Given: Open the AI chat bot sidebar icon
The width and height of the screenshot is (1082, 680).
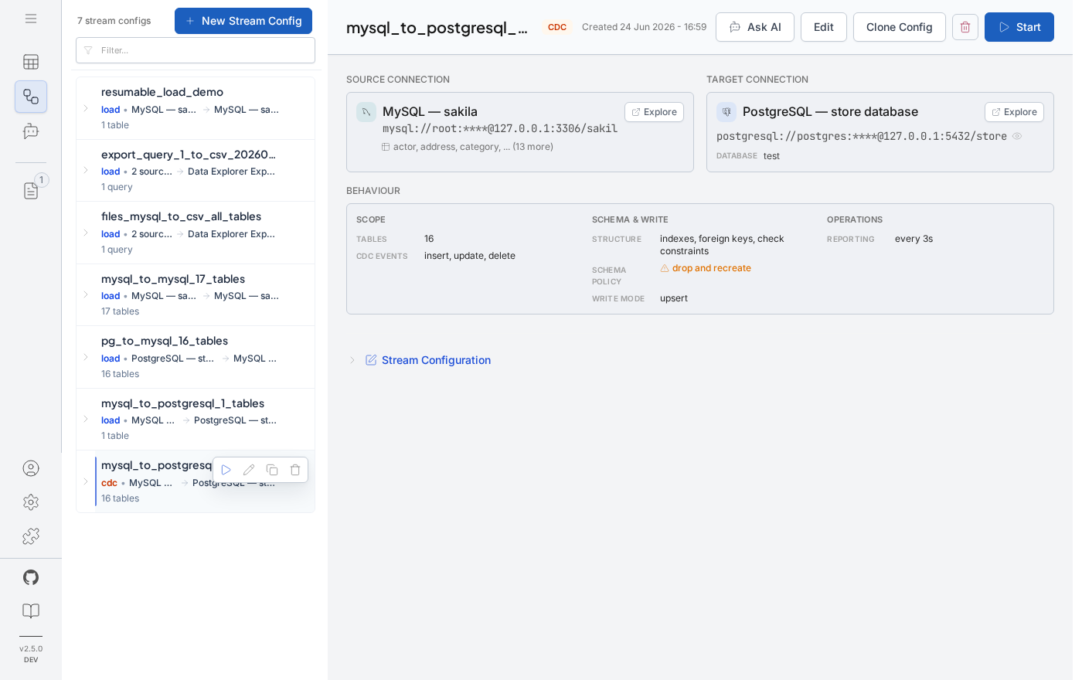Looking at the screenshot, I should coord(31,131).
